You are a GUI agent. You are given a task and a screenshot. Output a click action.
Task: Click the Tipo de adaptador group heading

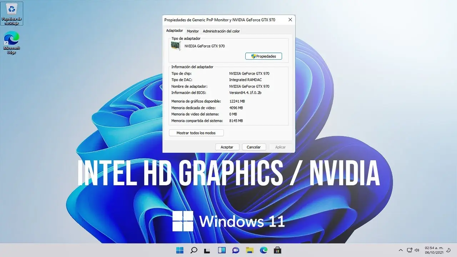click(186, 38)
